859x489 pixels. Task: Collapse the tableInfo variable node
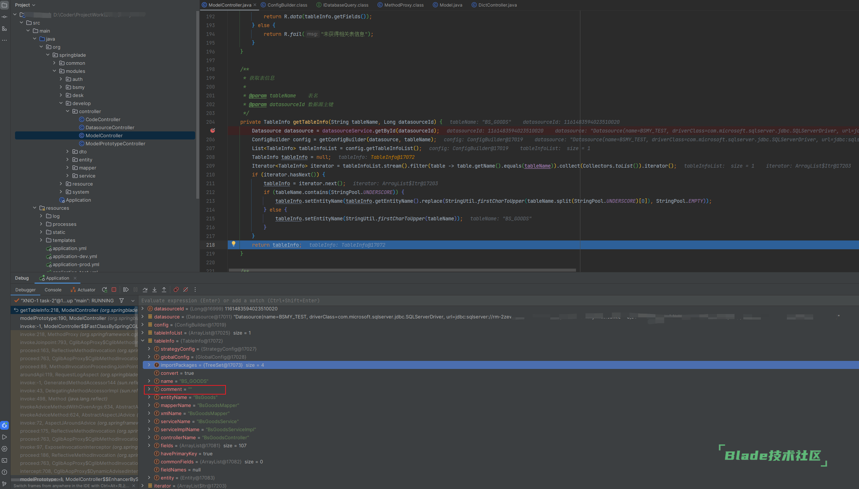pyautogui.click(x=143, y=341)
